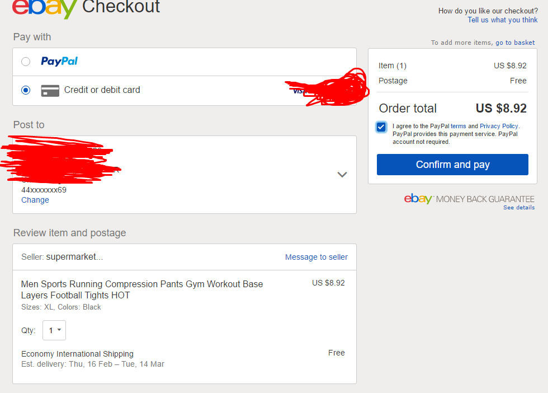The width and height of the screenshot is (548, 393).
Task: Click the Credit or debit card label
Action: coord(102,90)
